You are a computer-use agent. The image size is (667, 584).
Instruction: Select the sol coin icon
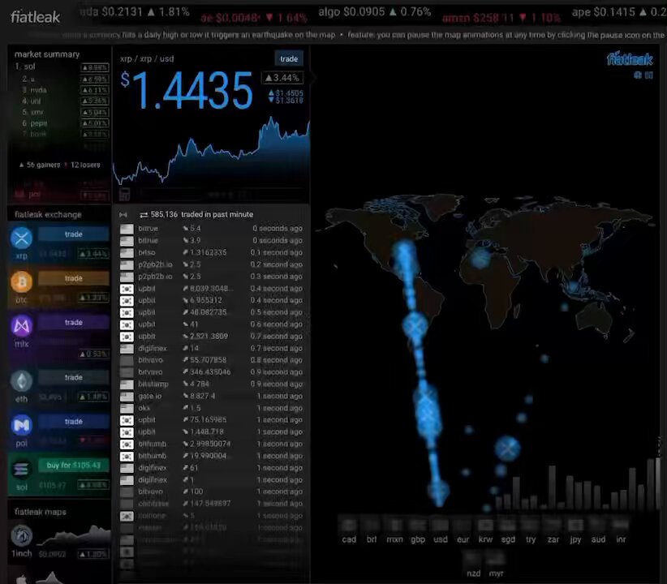coord(21,469)
